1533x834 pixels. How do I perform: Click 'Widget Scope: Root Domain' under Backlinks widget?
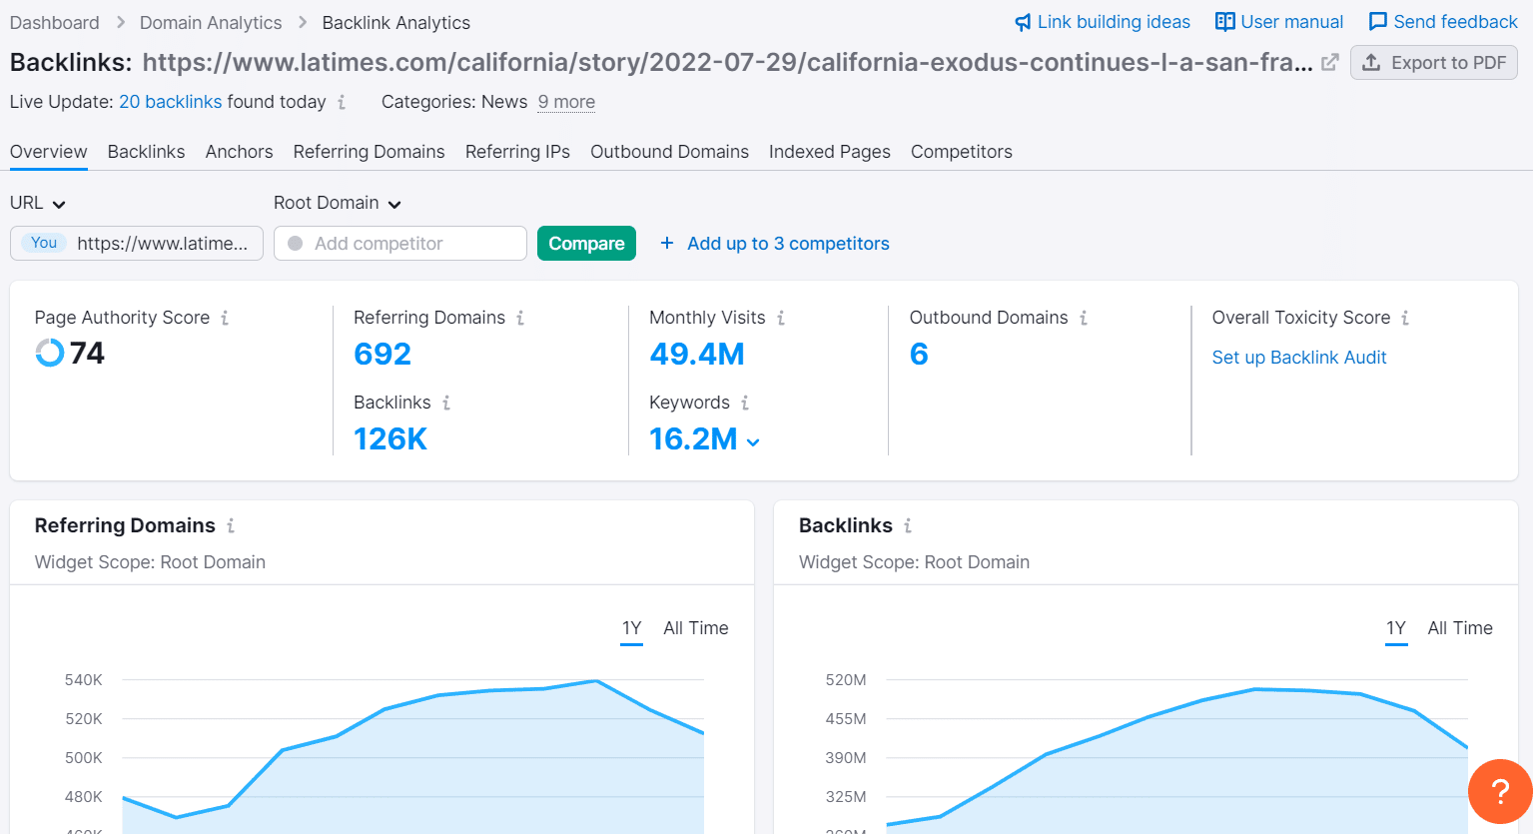click(914, 562)
